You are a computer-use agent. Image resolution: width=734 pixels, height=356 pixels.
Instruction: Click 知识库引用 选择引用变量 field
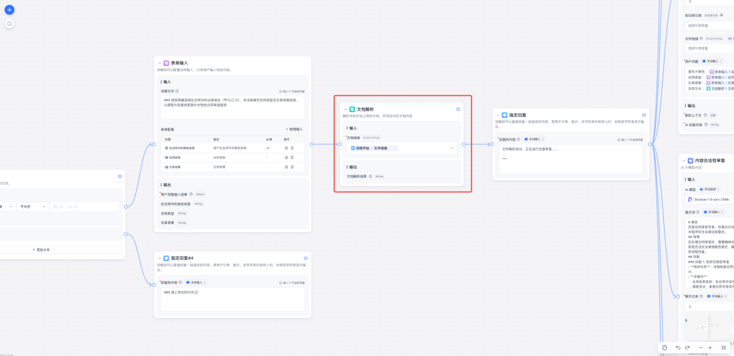tap(709, 25)
